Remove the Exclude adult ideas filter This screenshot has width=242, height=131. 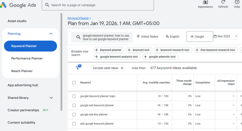(122, 68)
